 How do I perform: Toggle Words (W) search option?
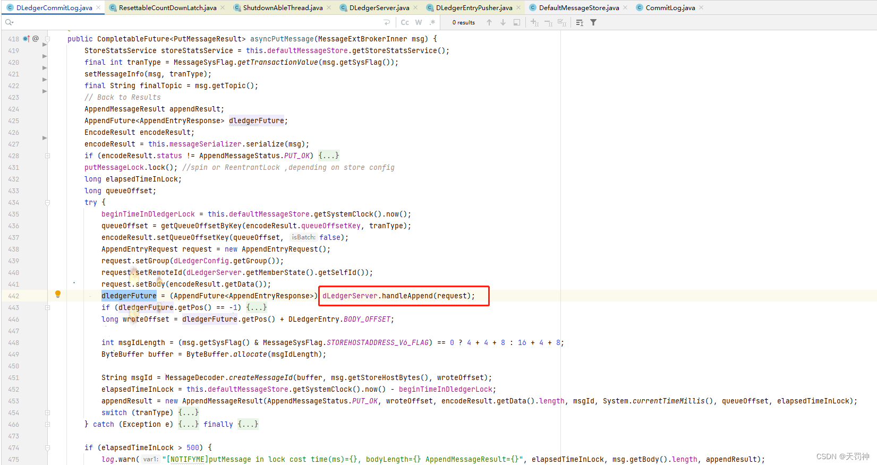pos(419,22)
